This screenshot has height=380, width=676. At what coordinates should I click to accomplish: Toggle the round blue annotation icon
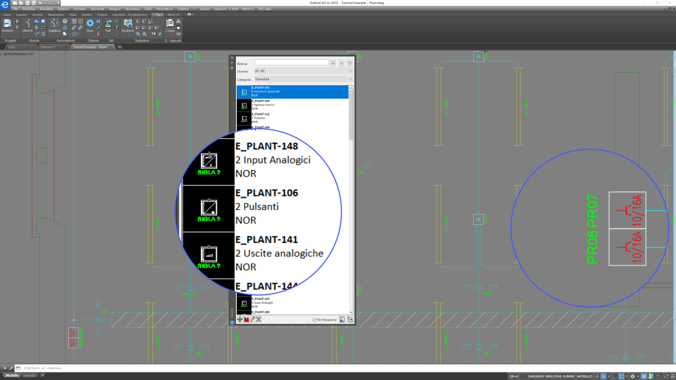pos(644,376)
